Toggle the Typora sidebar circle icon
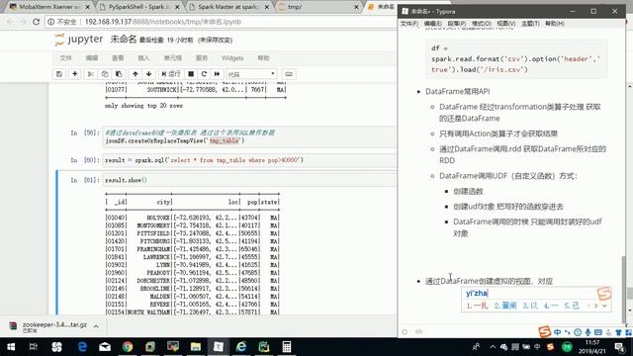 pos(405,332)
